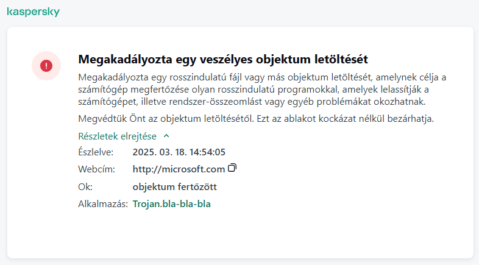Click the red warning exclamation icon

click(46, 65)
